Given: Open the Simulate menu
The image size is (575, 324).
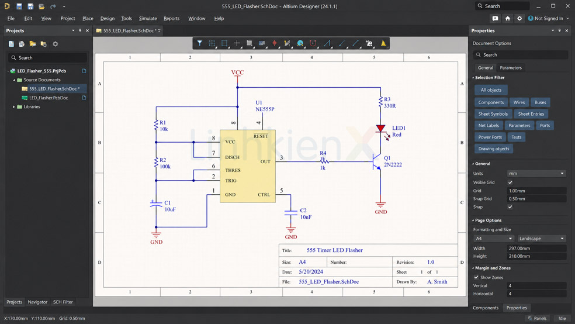Looking at the screenshot, I should click(x=147, y=18).
